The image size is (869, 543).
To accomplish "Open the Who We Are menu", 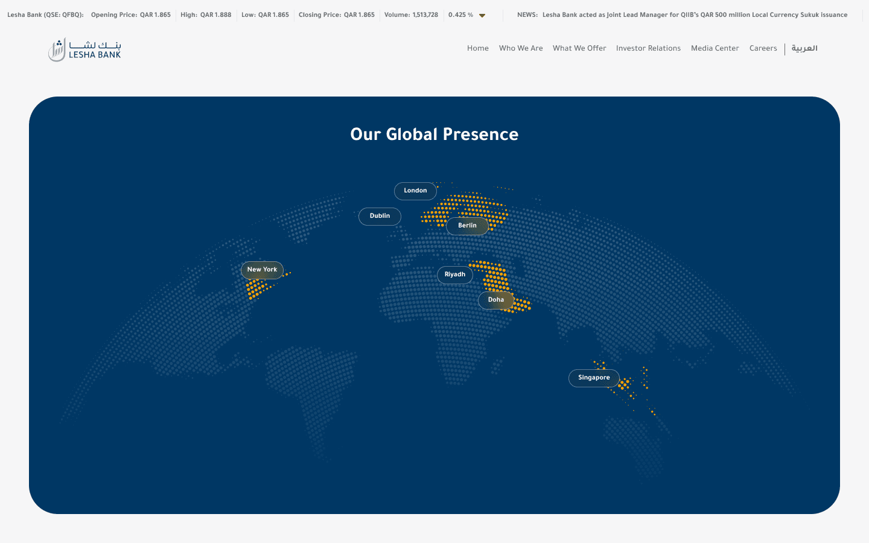I will tap(521, 48).
